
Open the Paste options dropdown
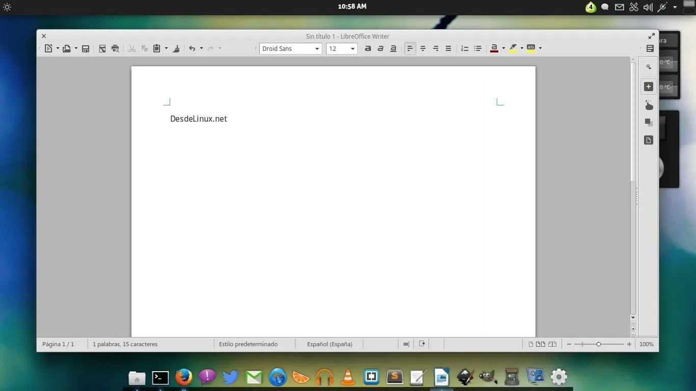click(166, 48)
